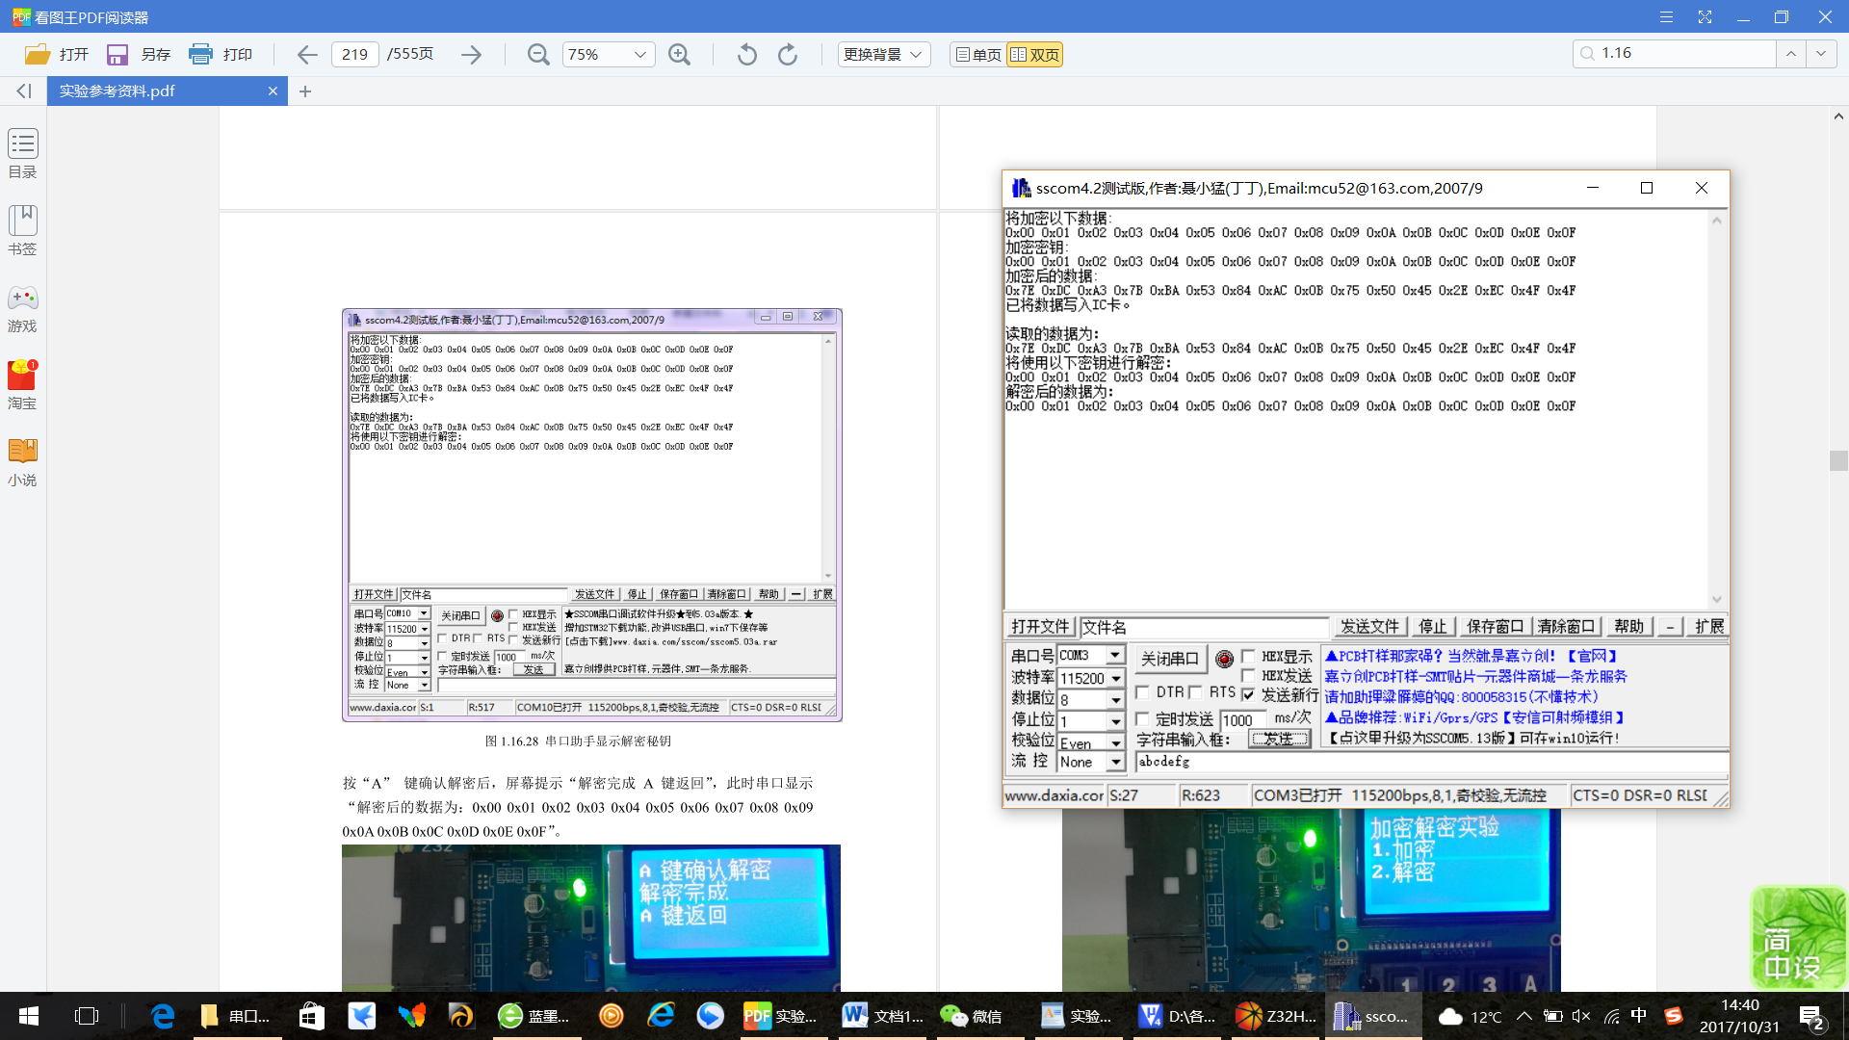
Task: Click the SSCOM5.13 upgrade link
Action: point(1474,739)
